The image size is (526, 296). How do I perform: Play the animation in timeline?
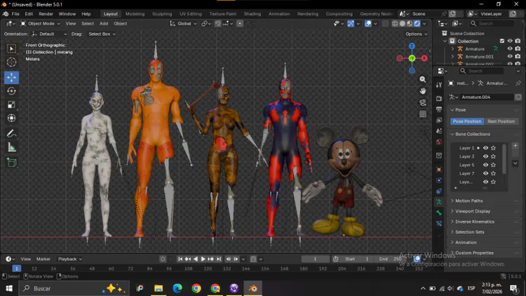point(203,259)
